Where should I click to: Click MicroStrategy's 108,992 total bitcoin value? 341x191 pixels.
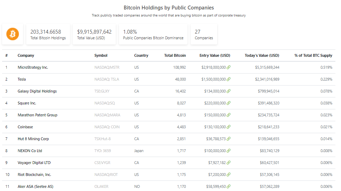click(179, 67)
